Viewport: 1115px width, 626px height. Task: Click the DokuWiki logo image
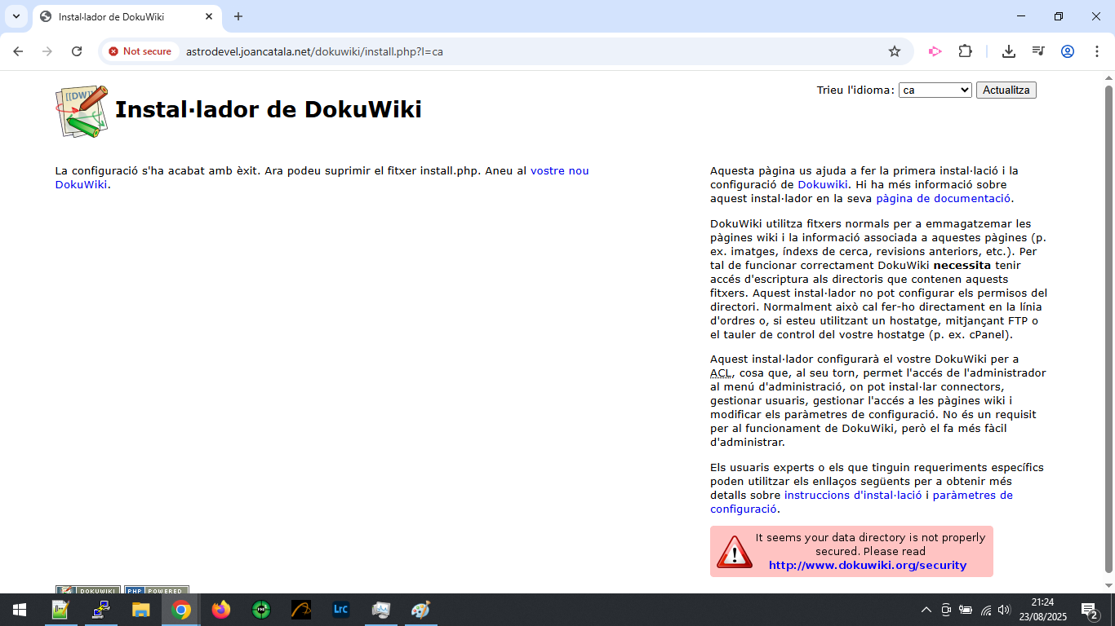point(82,111)
